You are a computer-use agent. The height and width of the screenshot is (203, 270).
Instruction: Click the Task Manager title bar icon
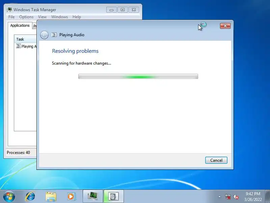(9, 10)
